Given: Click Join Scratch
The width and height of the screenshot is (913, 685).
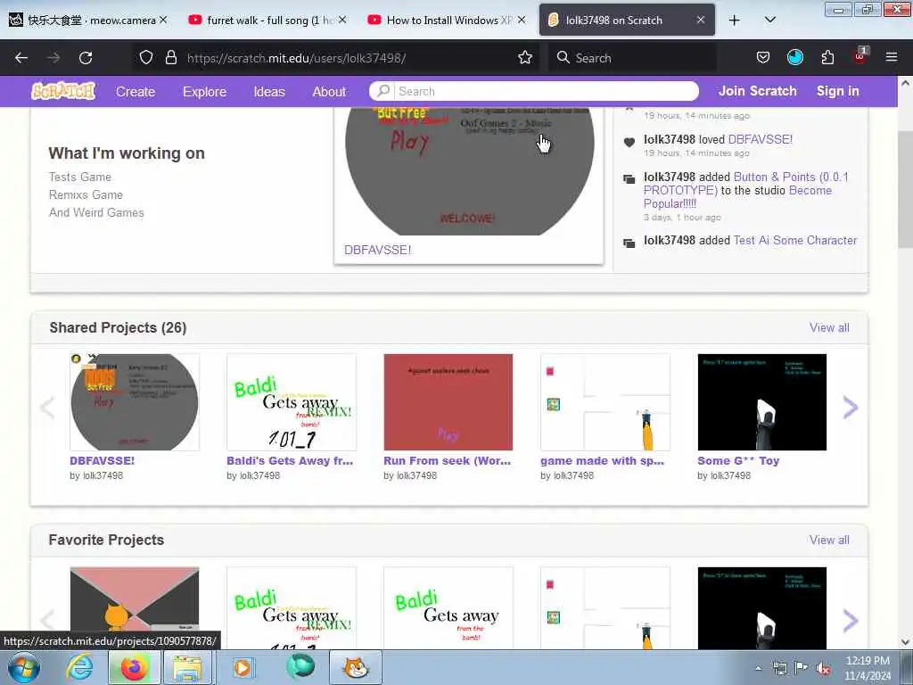Looking at the screenshot, I should [x=757, y=91].
